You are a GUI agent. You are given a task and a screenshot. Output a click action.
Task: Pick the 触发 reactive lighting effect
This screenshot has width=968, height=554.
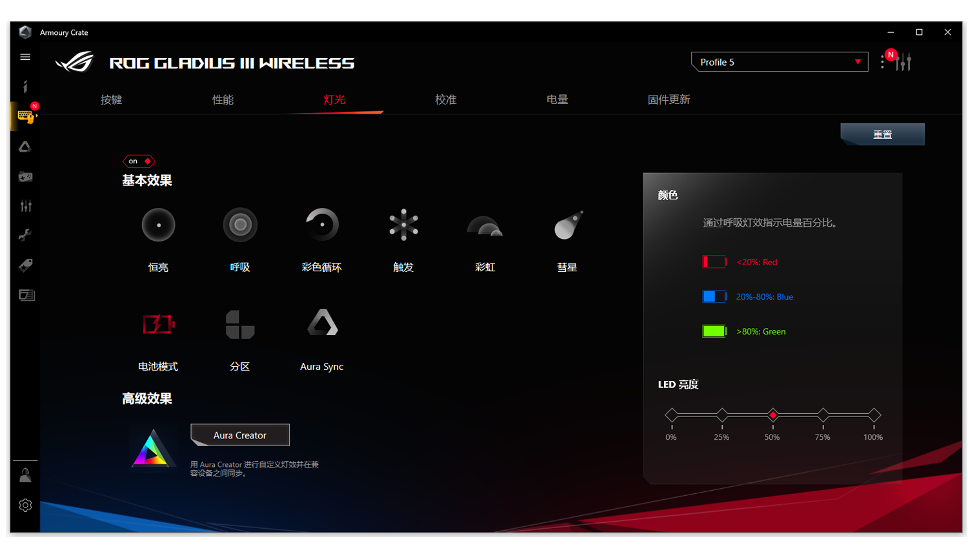tap(403, 225)
